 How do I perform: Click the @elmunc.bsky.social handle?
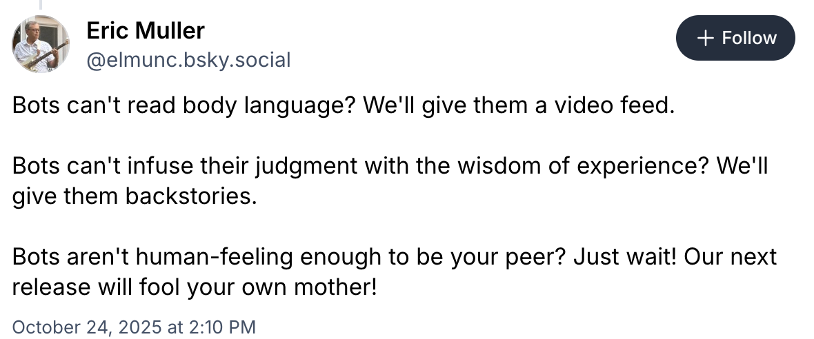[188, 61]
